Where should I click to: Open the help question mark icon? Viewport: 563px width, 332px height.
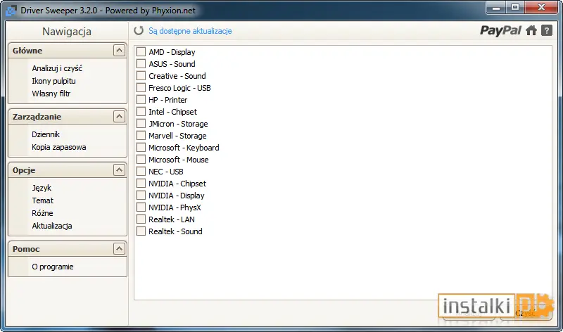[x=547, y=30]
